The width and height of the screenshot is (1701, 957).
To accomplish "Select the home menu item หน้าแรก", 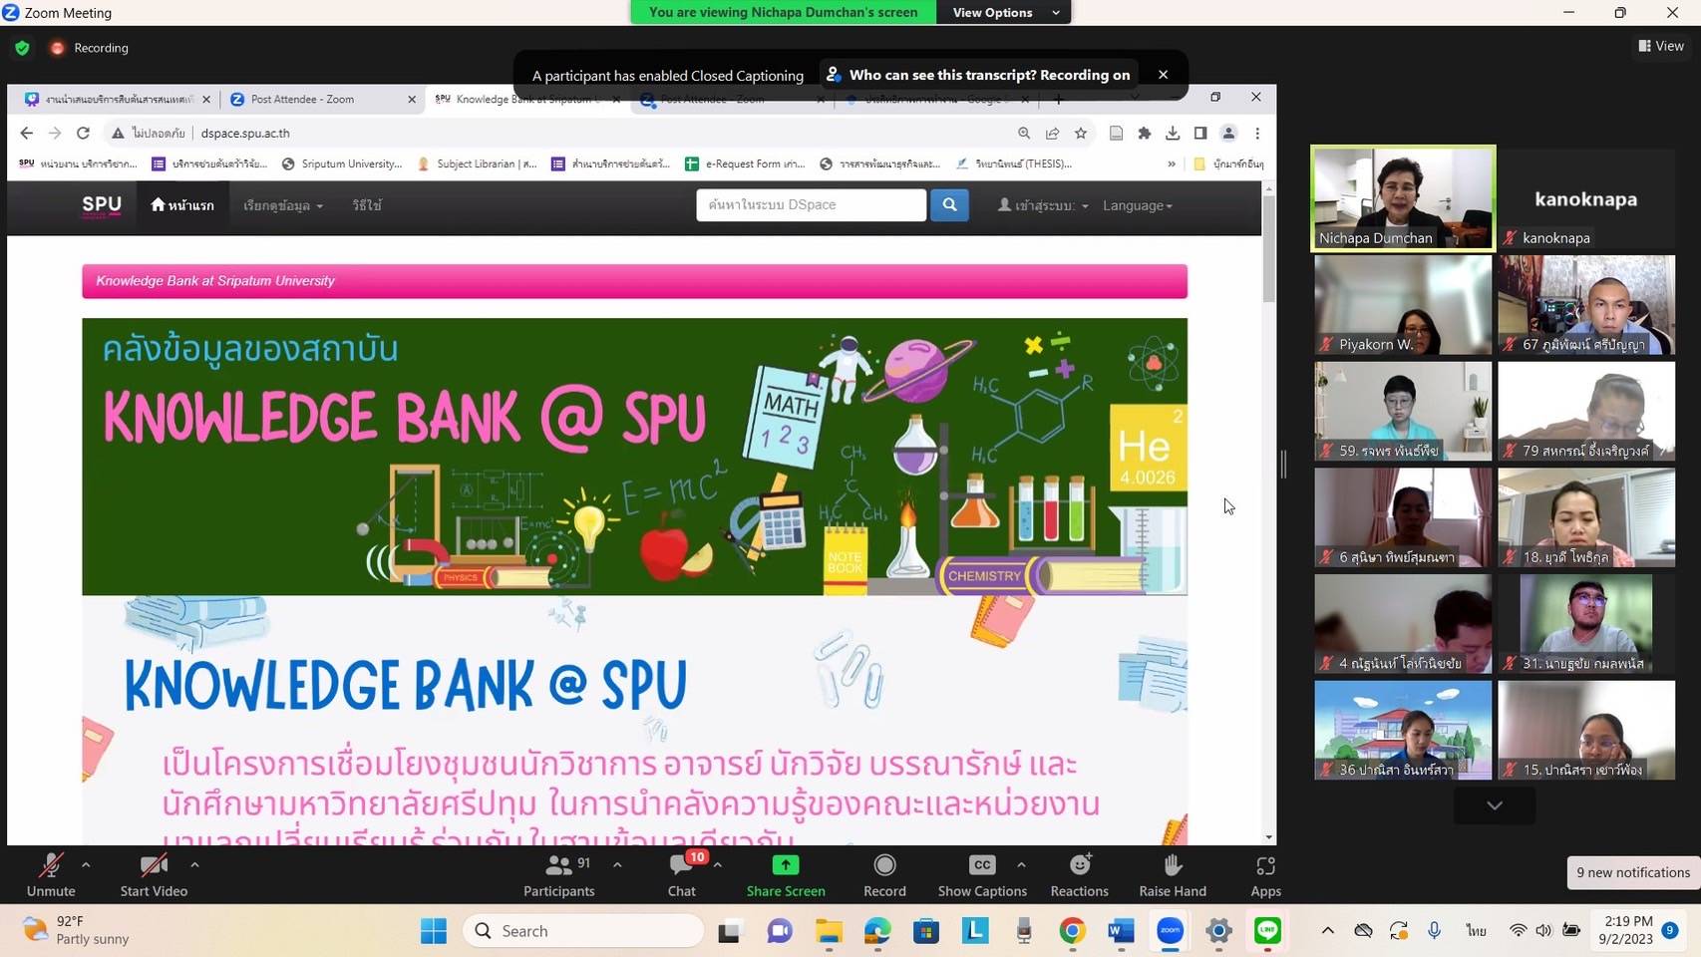I will coord(182,205).
